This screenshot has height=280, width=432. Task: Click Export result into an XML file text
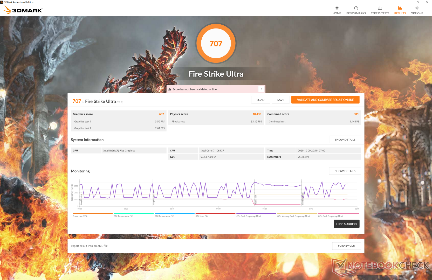click(x=90, y=246)
